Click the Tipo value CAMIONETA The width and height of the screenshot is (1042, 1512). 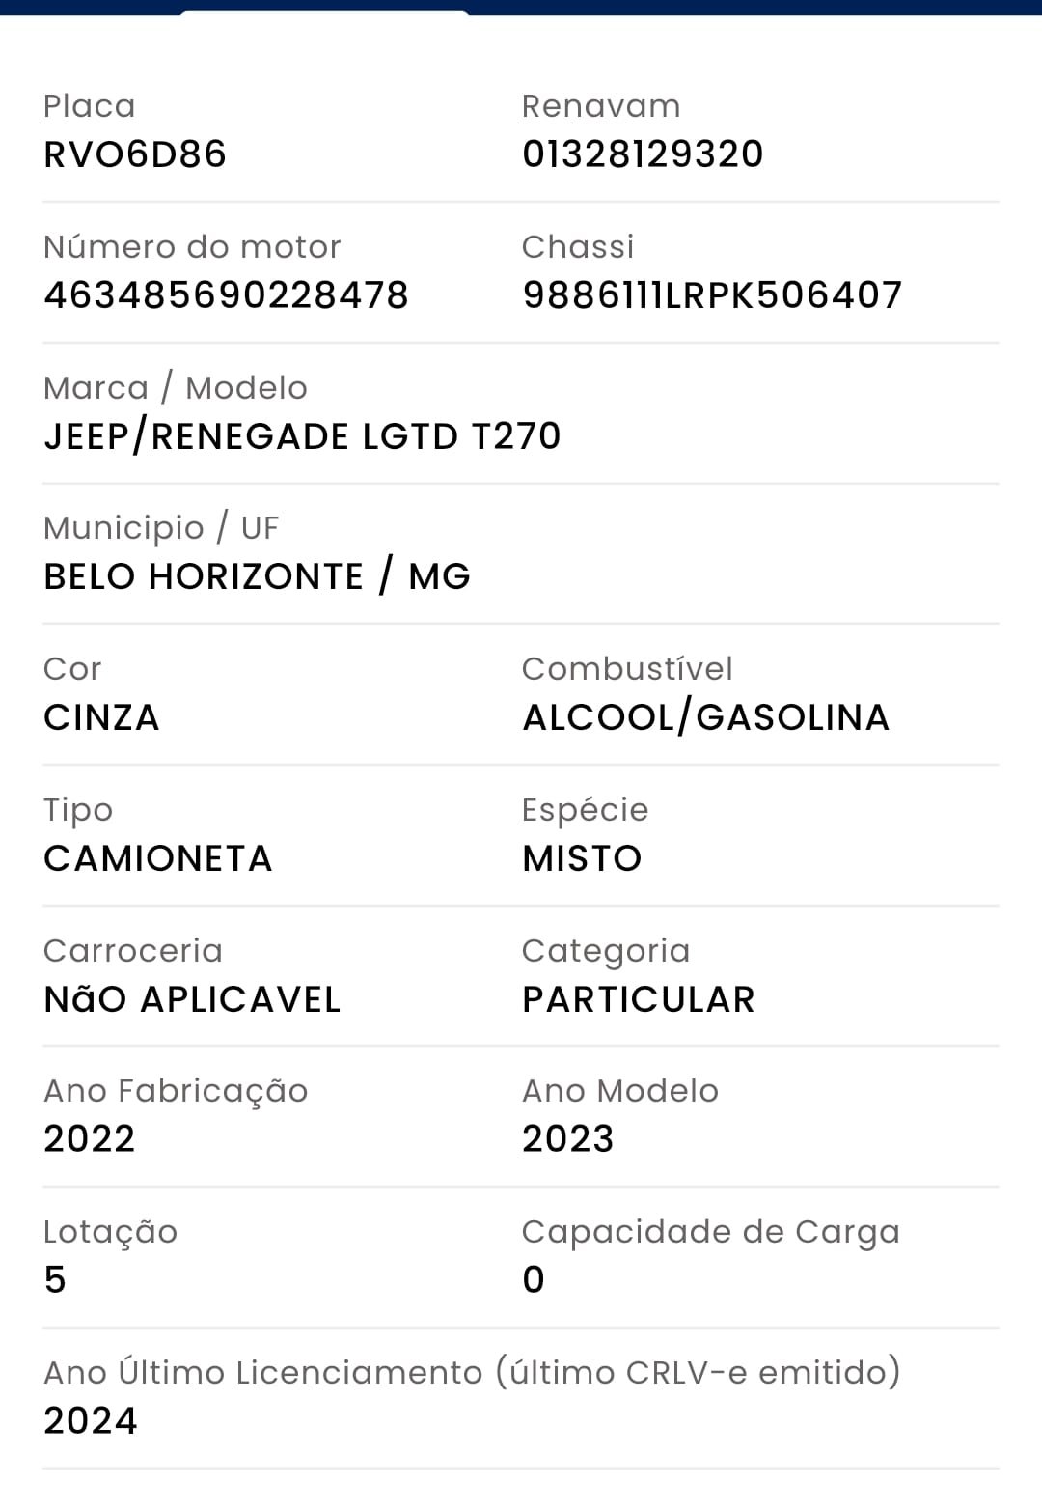pyautogui.click(x=158, y=858)
